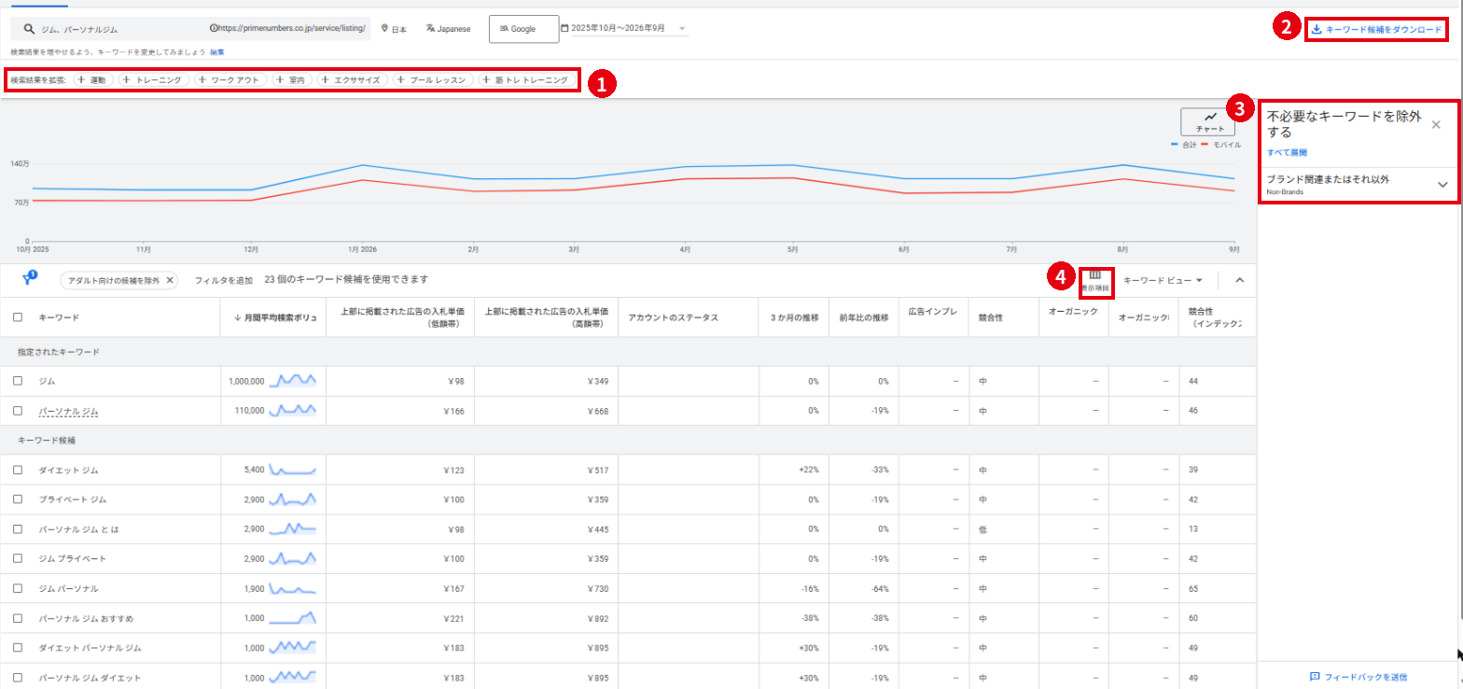Click the feedback icon フィードバックを送信
The width and height of the screenshot is (1463, 689).
pos(1314,676)
